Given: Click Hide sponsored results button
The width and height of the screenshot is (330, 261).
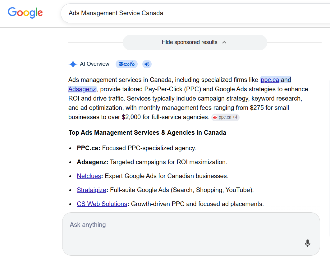Looking at the screenshot, I should pyautogui.click(x=195, y=43).
